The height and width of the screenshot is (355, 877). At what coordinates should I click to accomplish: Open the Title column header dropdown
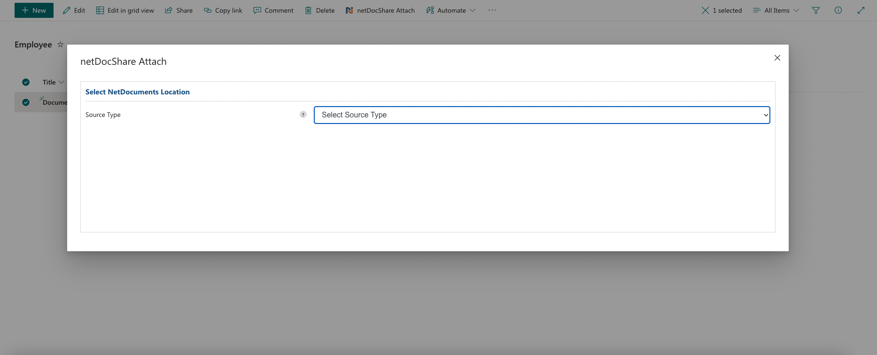[x=53, y=82]
